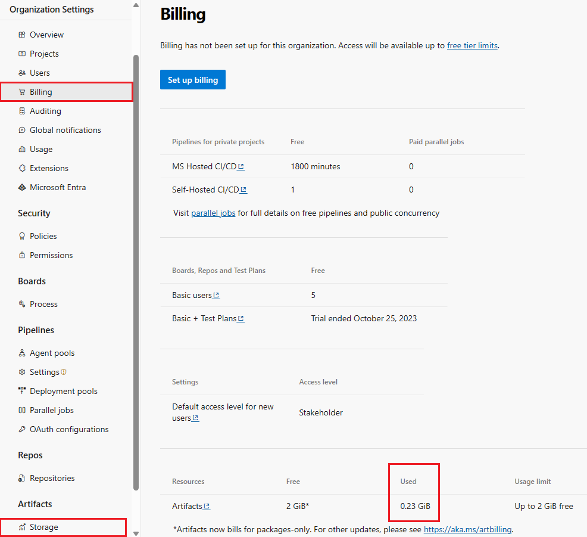This screenshot has width=587, height=537.
Task: Open external link icon next to Basic + Test Plans
Action: [241, 319]
